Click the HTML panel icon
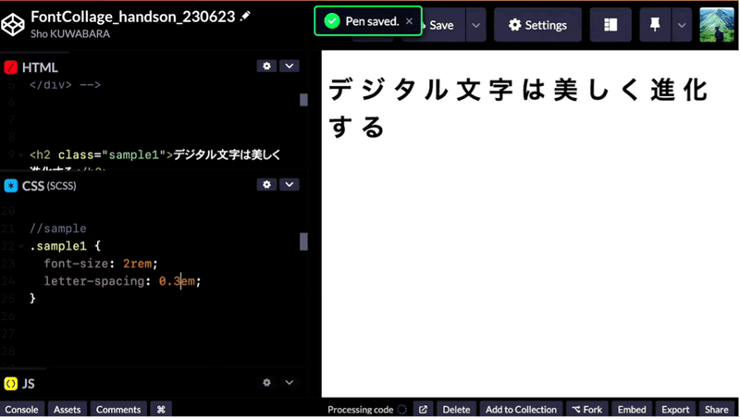The width and height of the screenshot is (740, 419). point(10,68)
